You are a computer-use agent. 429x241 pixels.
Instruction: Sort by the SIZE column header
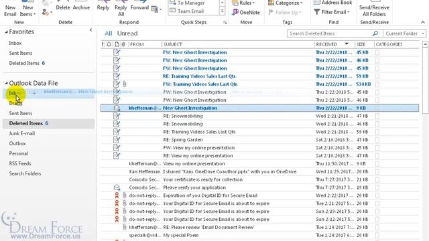361,44
